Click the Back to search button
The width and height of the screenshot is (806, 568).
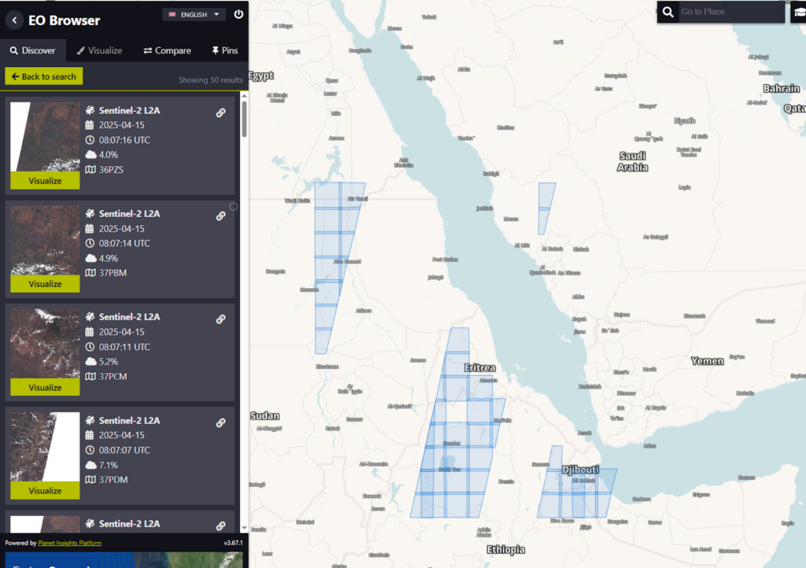tap(44, 76)
